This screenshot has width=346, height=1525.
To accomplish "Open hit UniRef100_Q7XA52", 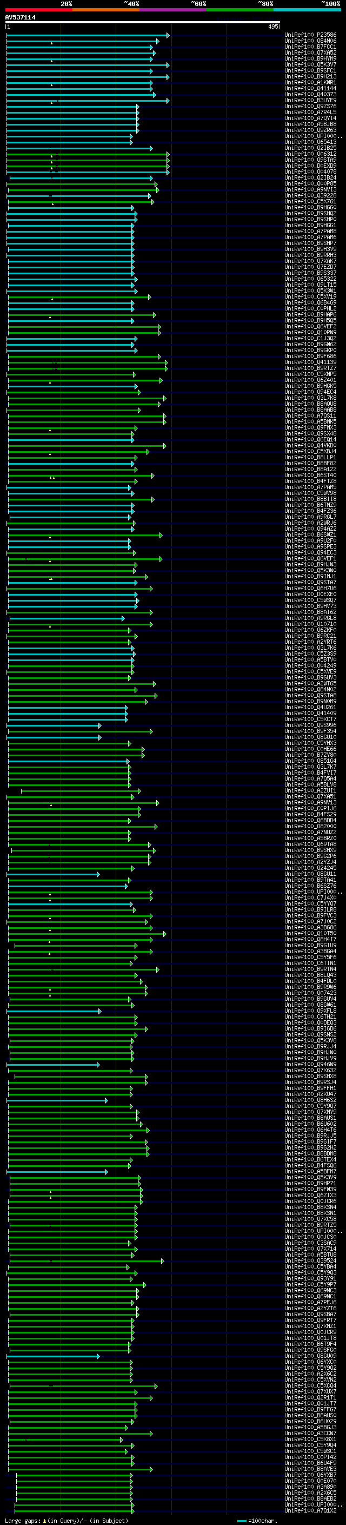I will click(310, 52).
